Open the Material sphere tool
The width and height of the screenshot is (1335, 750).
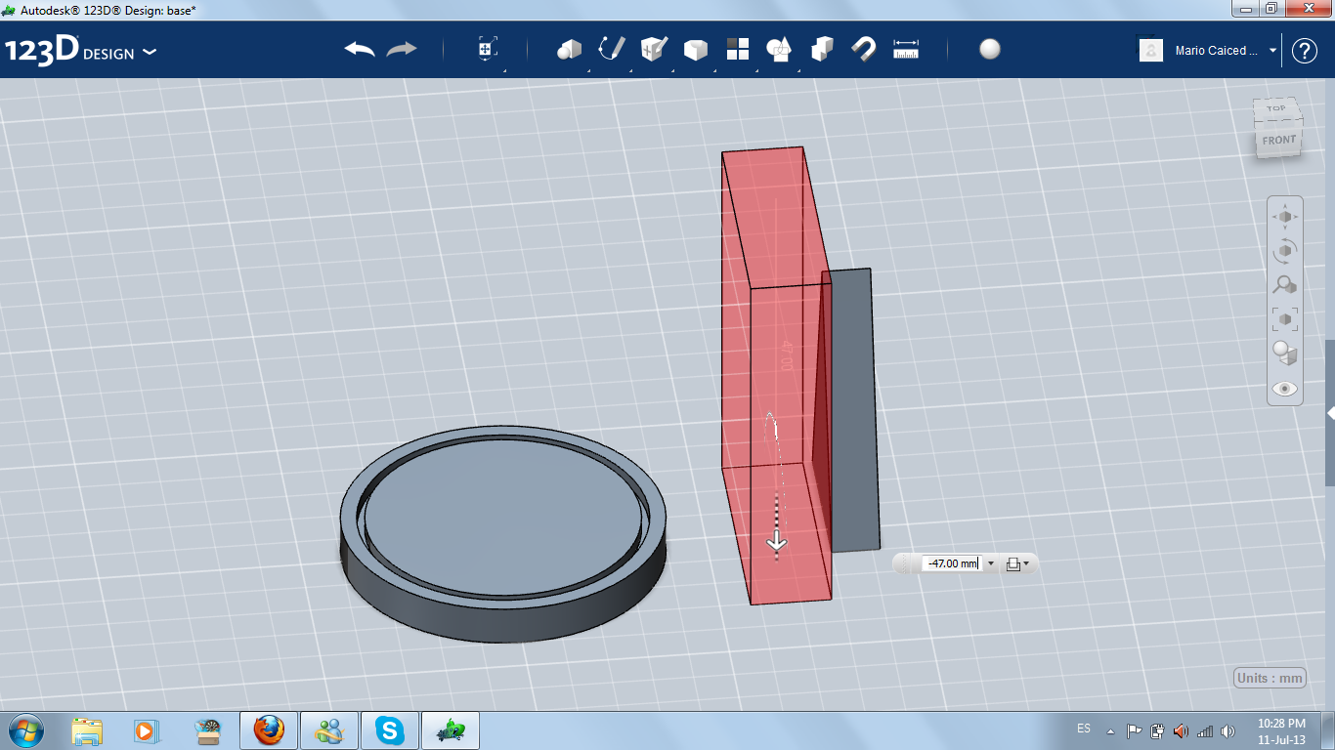pyautogui.click(x=990, y=49)
